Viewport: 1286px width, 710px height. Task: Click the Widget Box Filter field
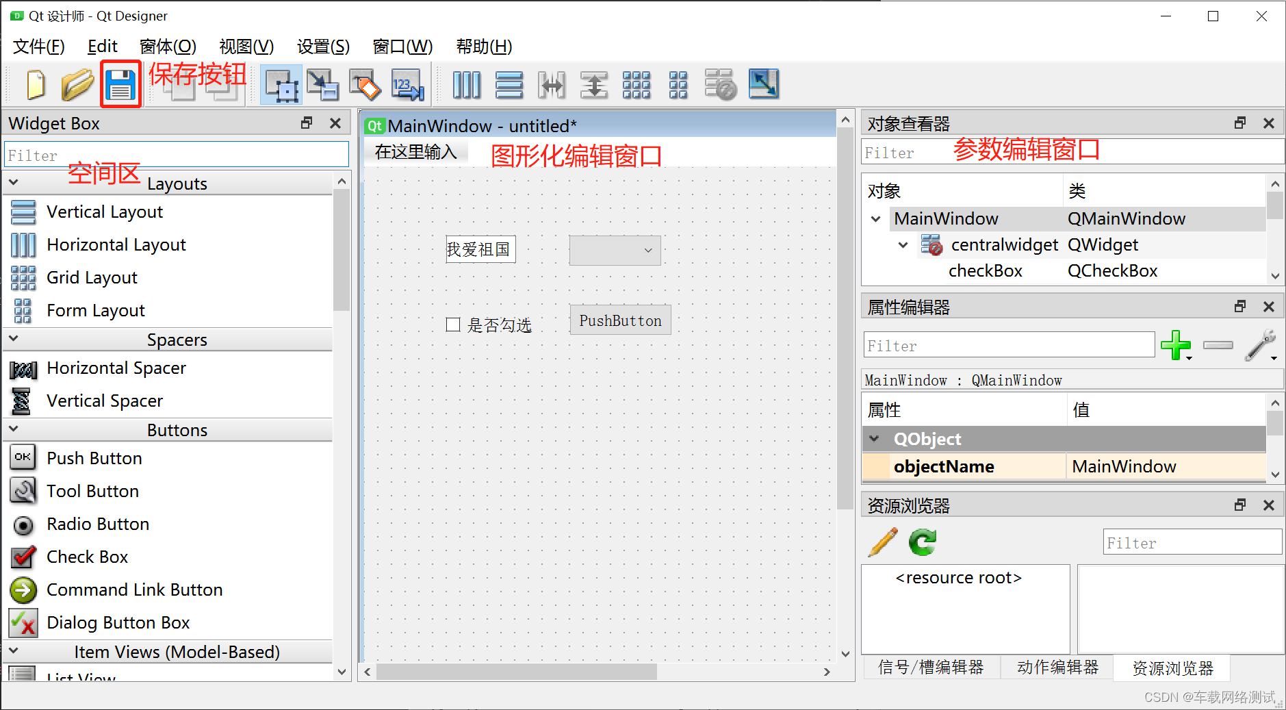click(177, 155)
